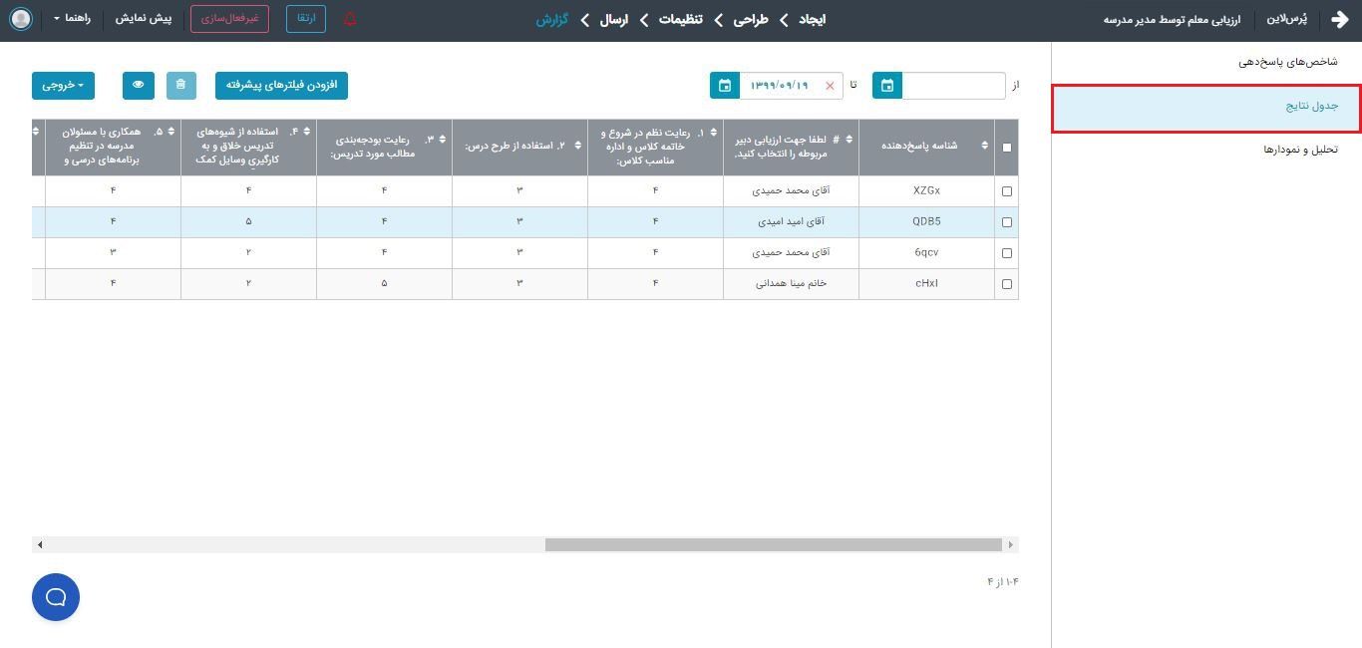1362x648 pixels.
Task: Open the chat support bubble
Action: tap(56, 597)
